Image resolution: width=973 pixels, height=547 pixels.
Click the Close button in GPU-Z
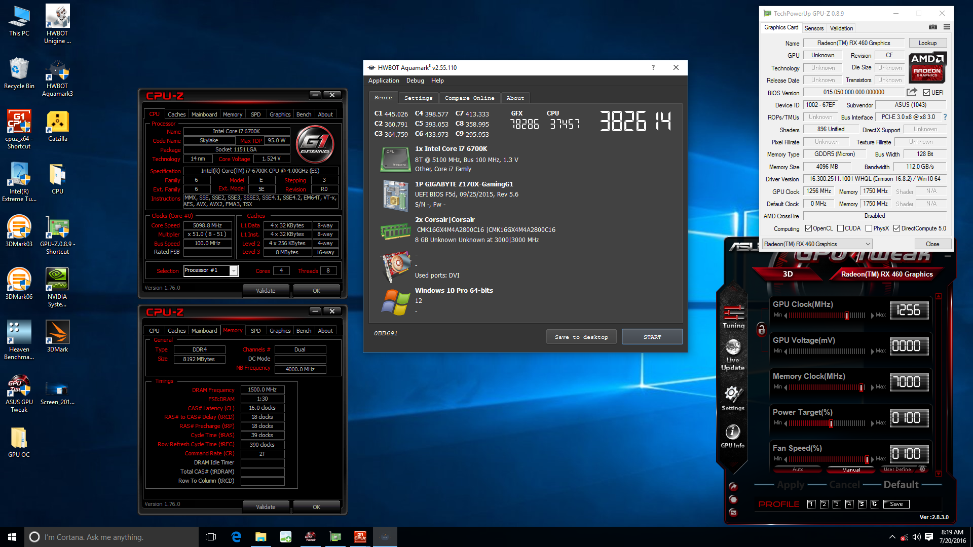(x=932, y=244)
